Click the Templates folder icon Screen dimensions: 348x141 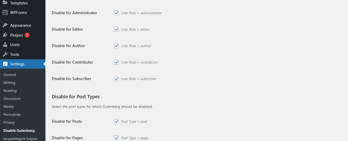click(5, 3)
